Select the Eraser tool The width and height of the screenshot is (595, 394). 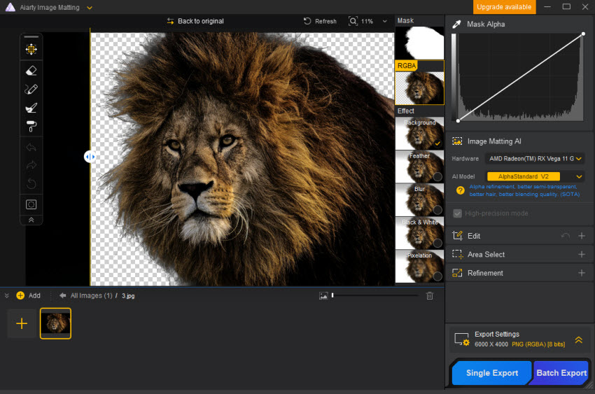tap(31, 71)
